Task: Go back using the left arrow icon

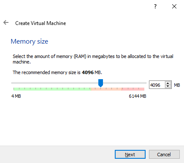Action: [6, 22]
